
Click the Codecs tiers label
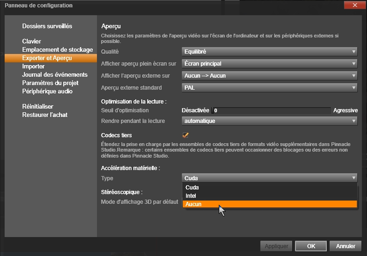tap(116, 135)
